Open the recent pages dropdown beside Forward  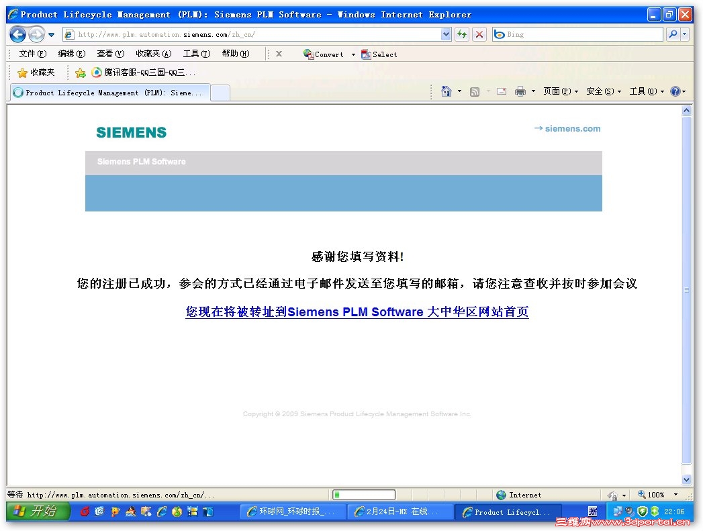click(52, 34)
